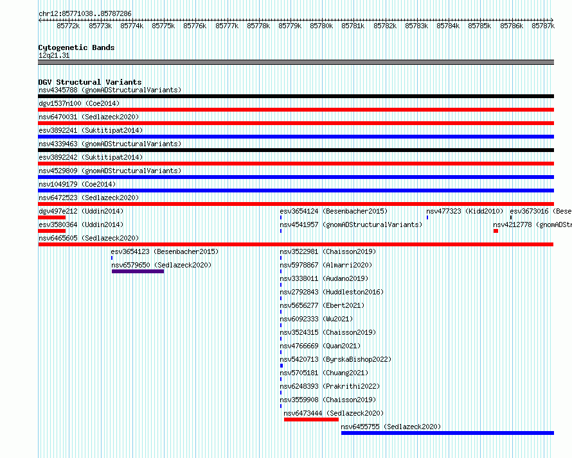Open nsv3522981 (Chaisson2019) variant
Viewport: 572px width, 458px height.
point(328,251)
